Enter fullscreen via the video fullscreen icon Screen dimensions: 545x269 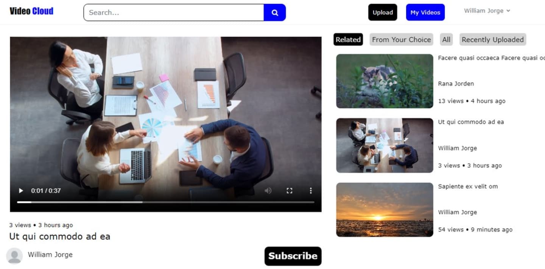pyautogui.click(x=290, y=191)
